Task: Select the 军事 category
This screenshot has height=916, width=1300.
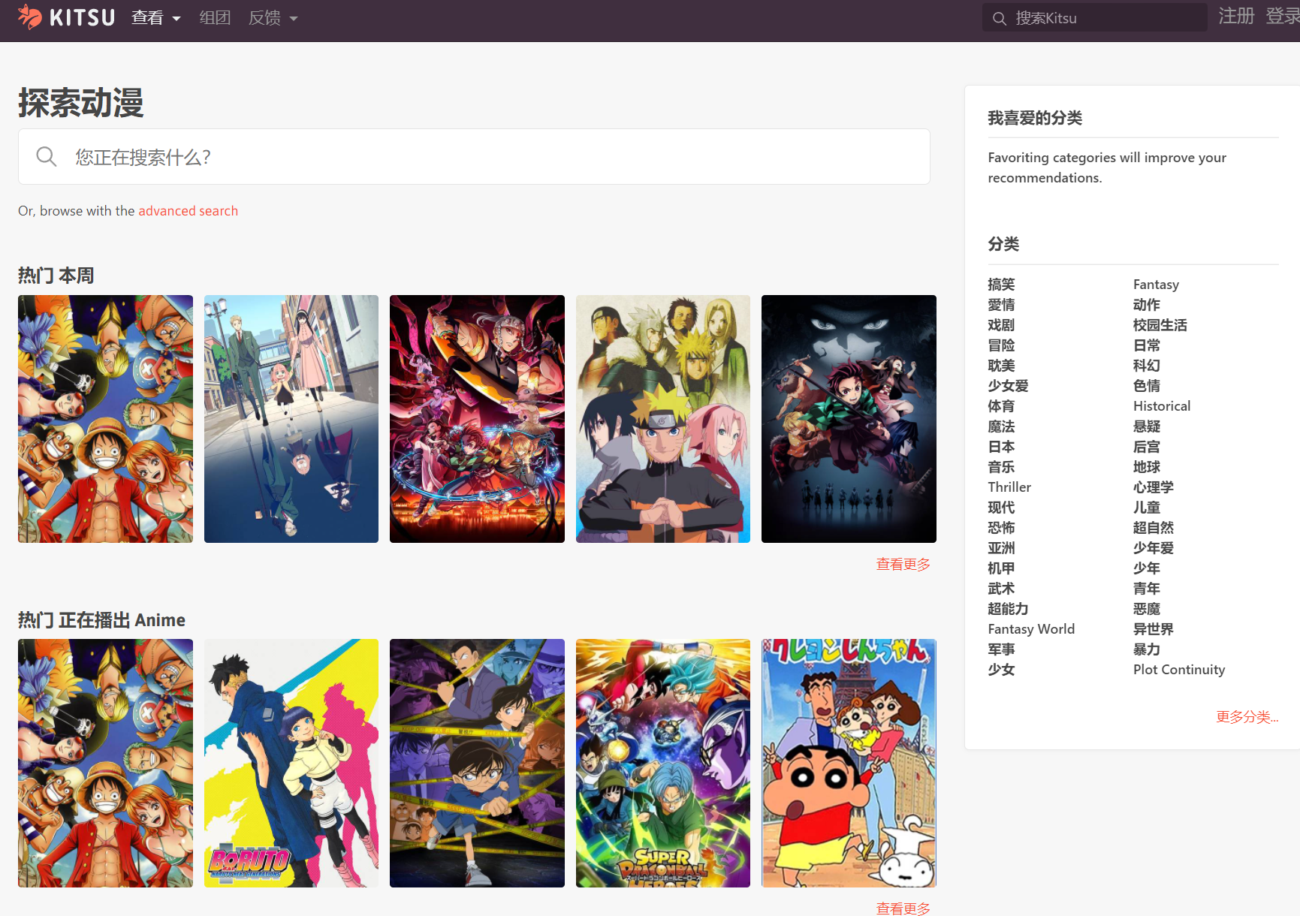Action: [x=1001, y=649]
